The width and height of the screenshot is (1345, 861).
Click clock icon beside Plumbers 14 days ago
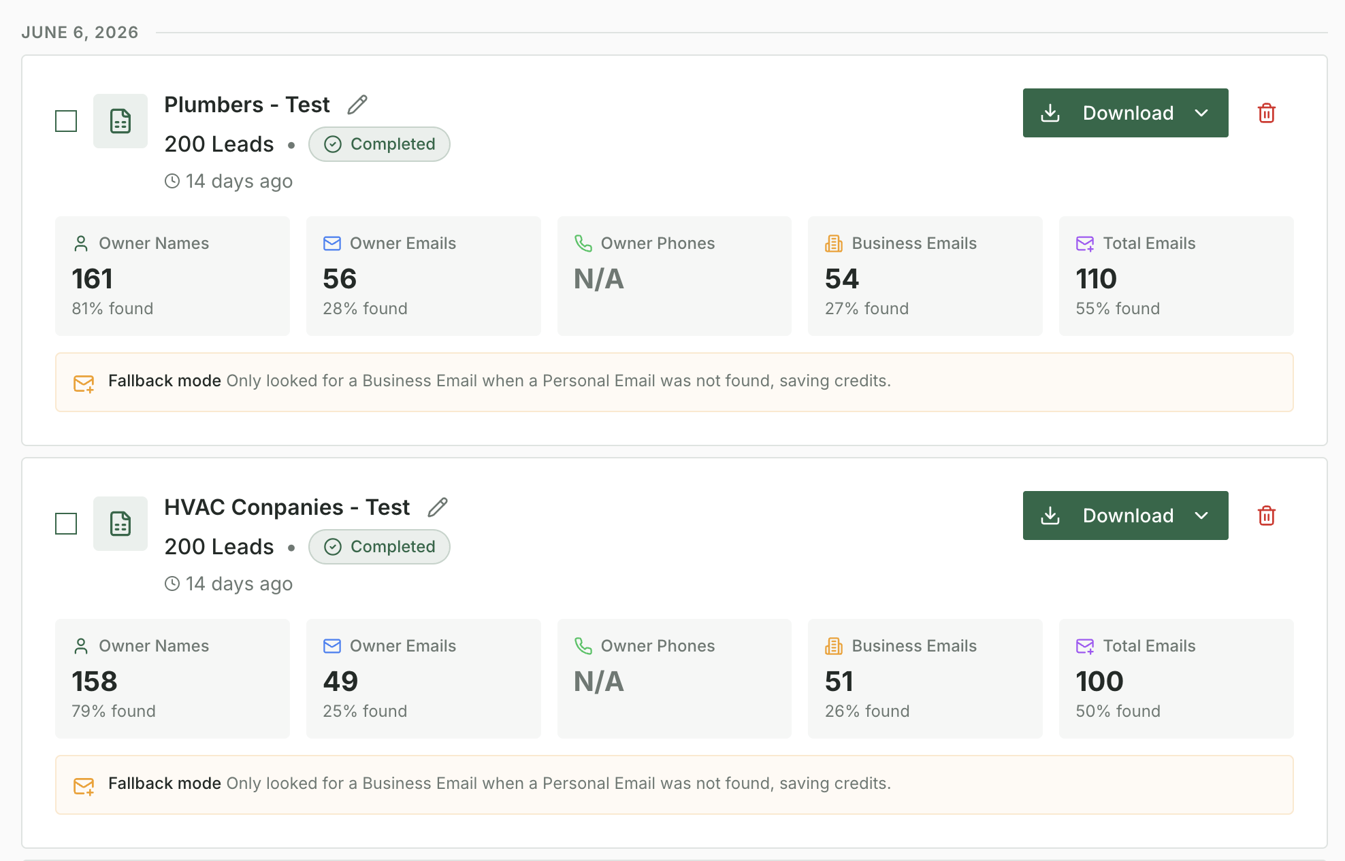tap(172, 181)
